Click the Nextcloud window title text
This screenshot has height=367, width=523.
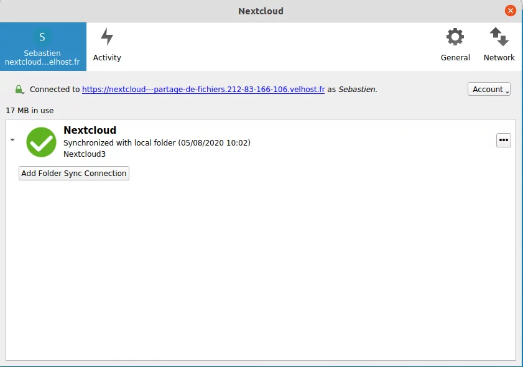[261, 11]
